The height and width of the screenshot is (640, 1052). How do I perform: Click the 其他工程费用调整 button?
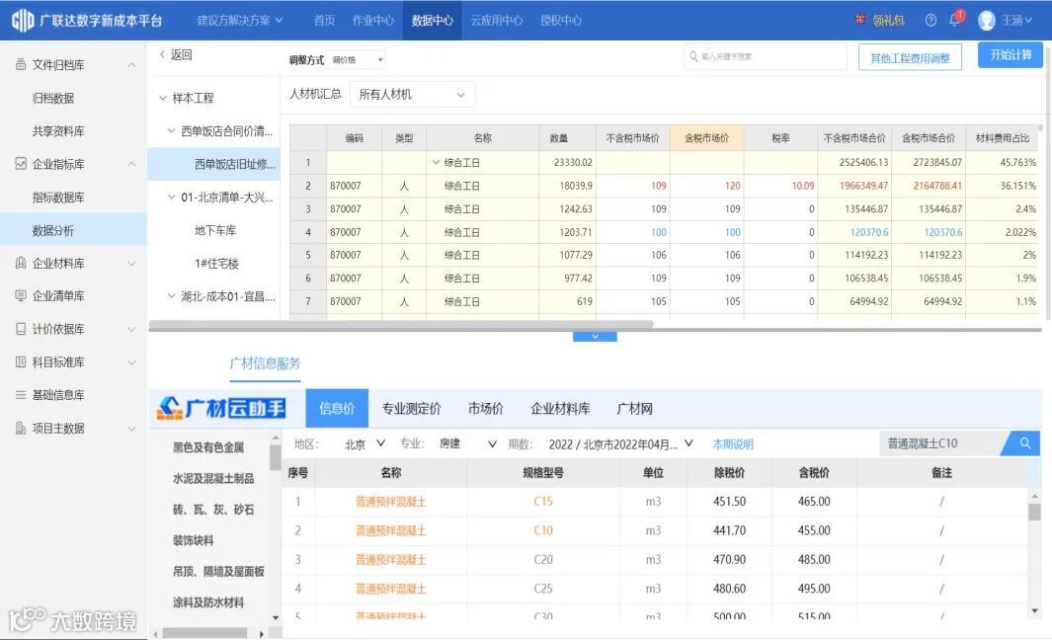coord(910,57)
